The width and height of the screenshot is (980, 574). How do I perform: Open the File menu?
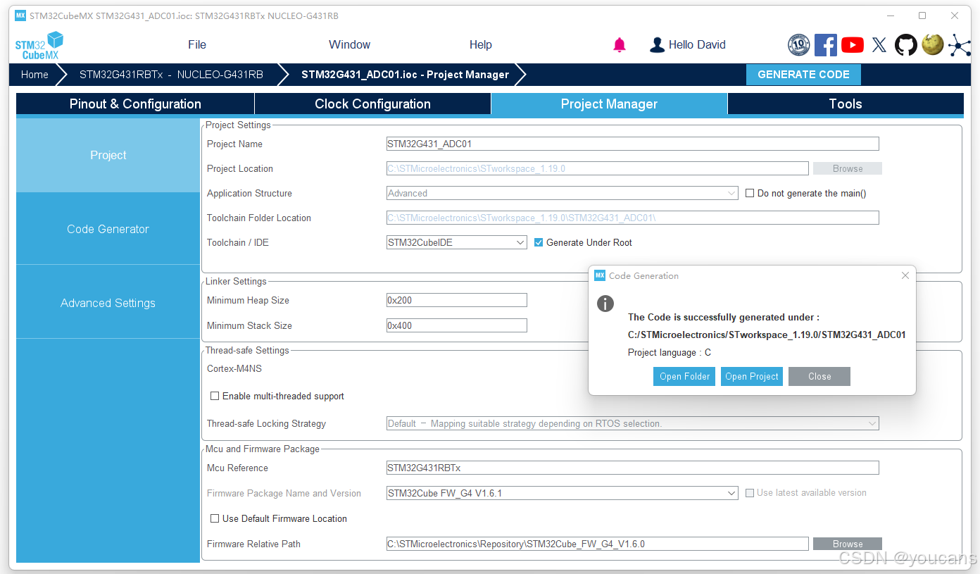[x=197, y=45]
